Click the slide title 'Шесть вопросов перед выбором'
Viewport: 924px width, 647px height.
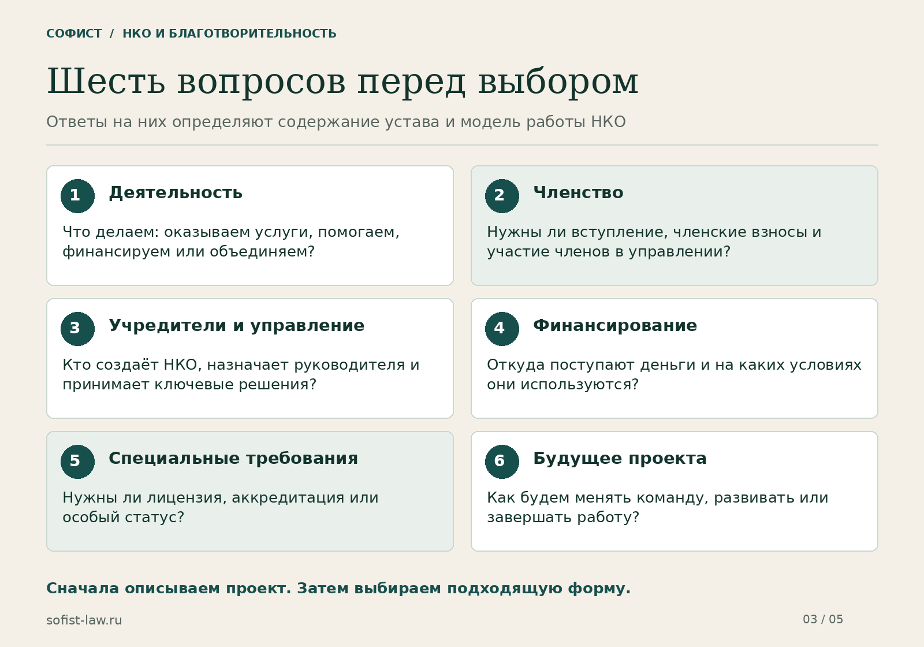pos(342,81)
